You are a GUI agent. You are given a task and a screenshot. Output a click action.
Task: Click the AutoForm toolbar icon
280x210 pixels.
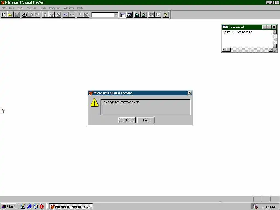click(x=151, y=15)
